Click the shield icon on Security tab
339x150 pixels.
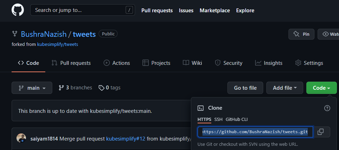pyautogui.click(x=218, y=63)
